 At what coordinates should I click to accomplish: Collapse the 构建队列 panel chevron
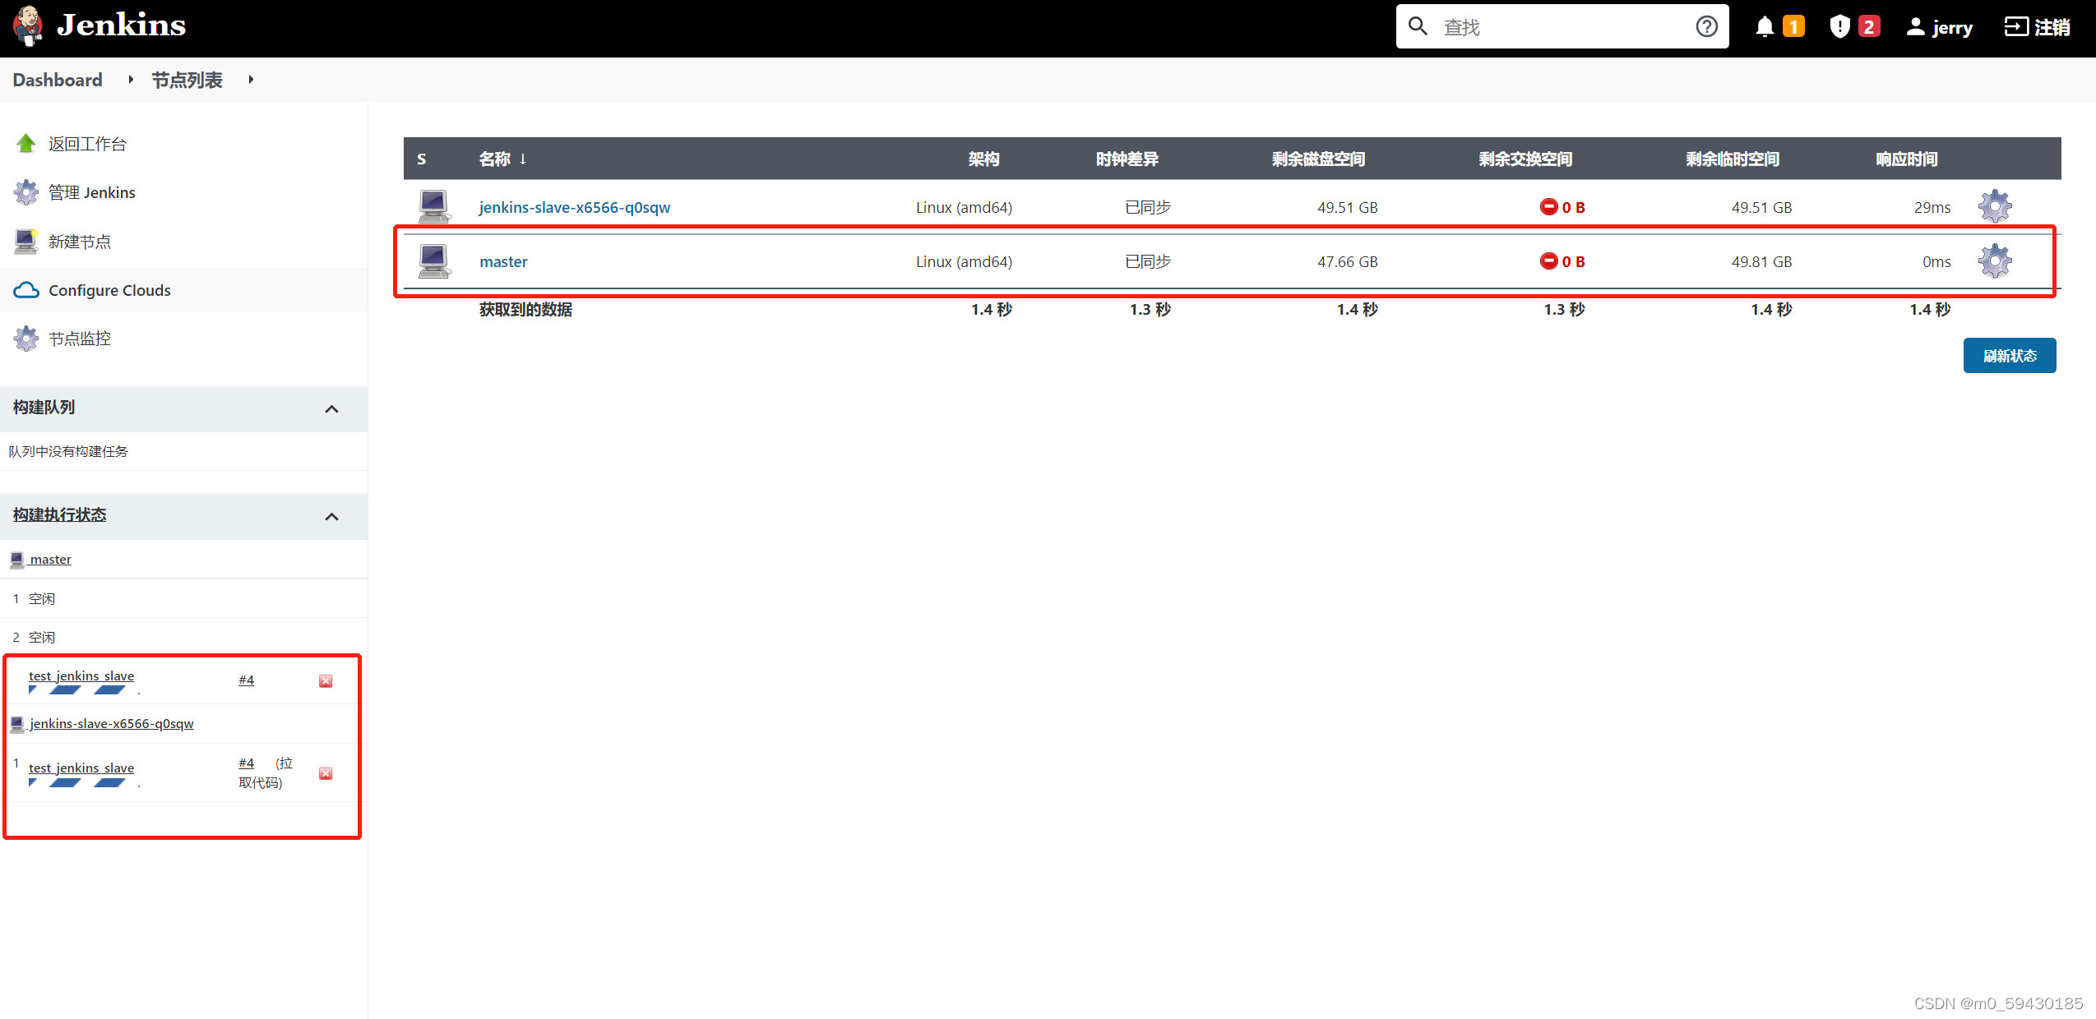click(331, 408)
